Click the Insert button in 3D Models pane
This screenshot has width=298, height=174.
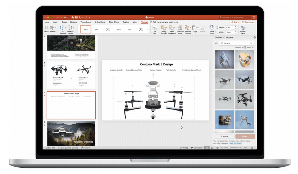(245, 136)
